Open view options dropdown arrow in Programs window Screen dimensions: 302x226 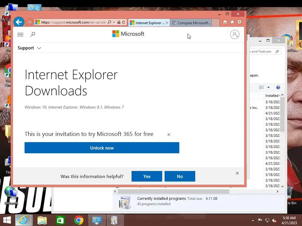pos(268,87)
